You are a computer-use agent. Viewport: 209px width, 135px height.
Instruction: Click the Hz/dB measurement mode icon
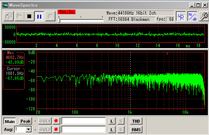point(192,16)
